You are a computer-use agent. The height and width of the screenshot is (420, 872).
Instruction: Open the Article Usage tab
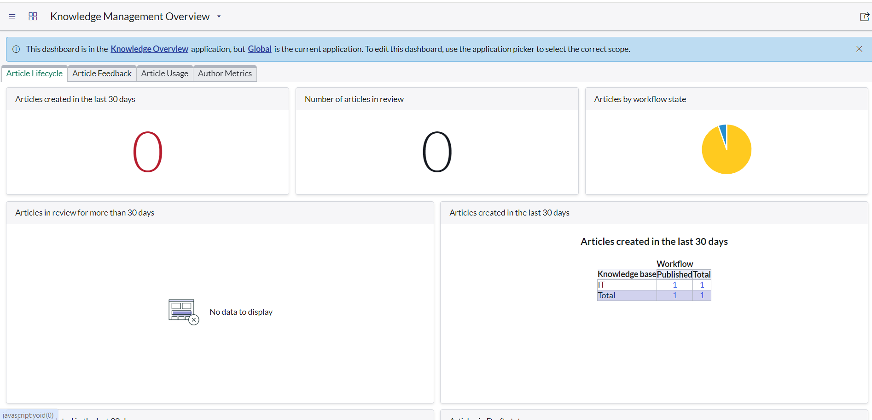point(164,73)
